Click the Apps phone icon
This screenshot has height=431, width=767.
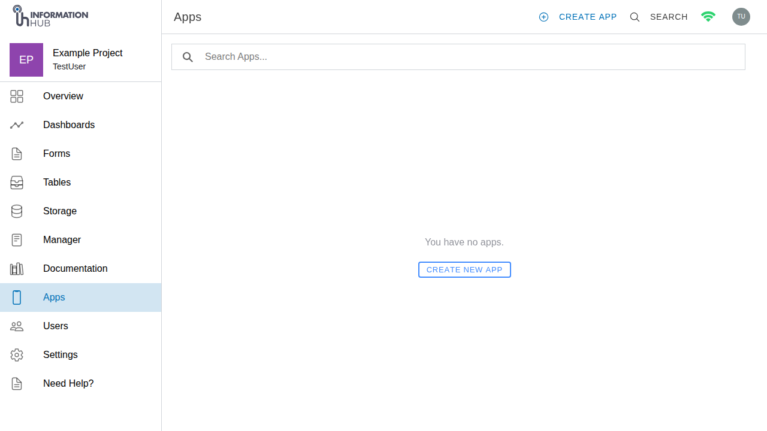tap(17, 298)
